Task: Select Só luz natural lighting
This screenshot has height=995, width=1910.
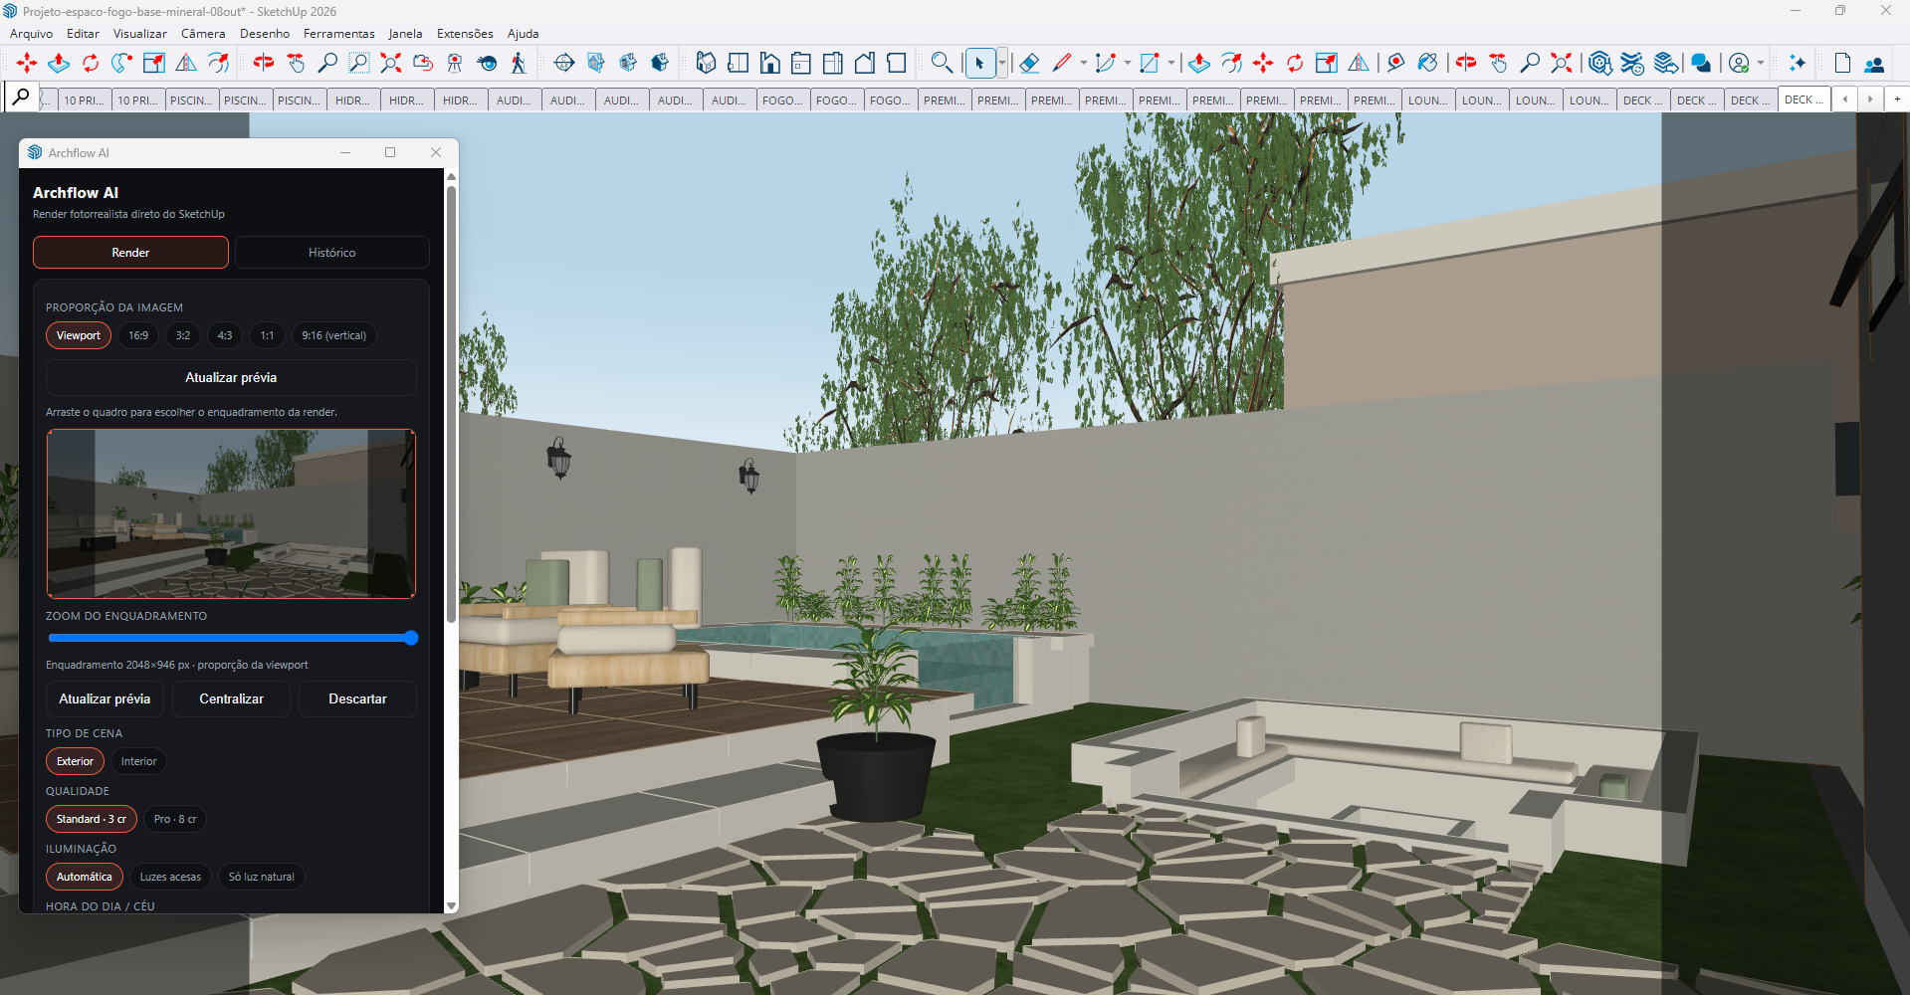Action: (262, 877)
